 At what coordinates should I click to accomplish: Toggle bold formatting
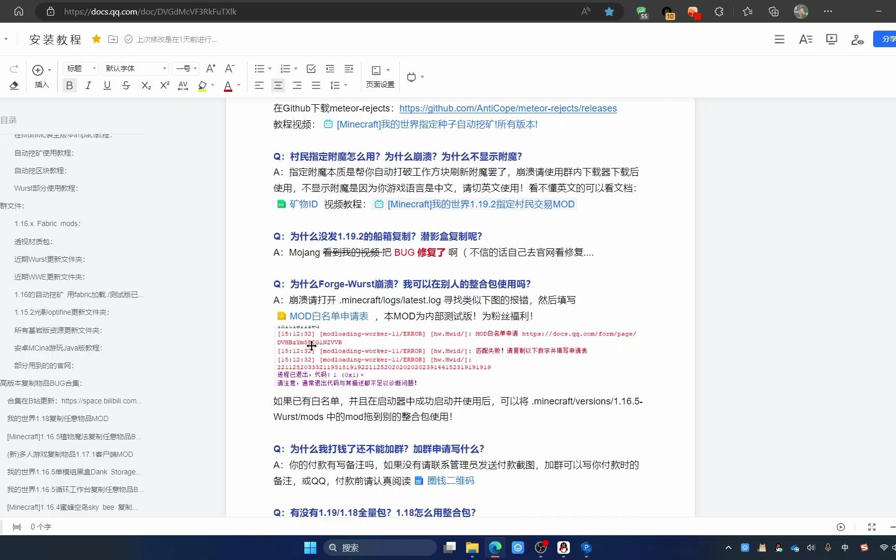[69, 86]
